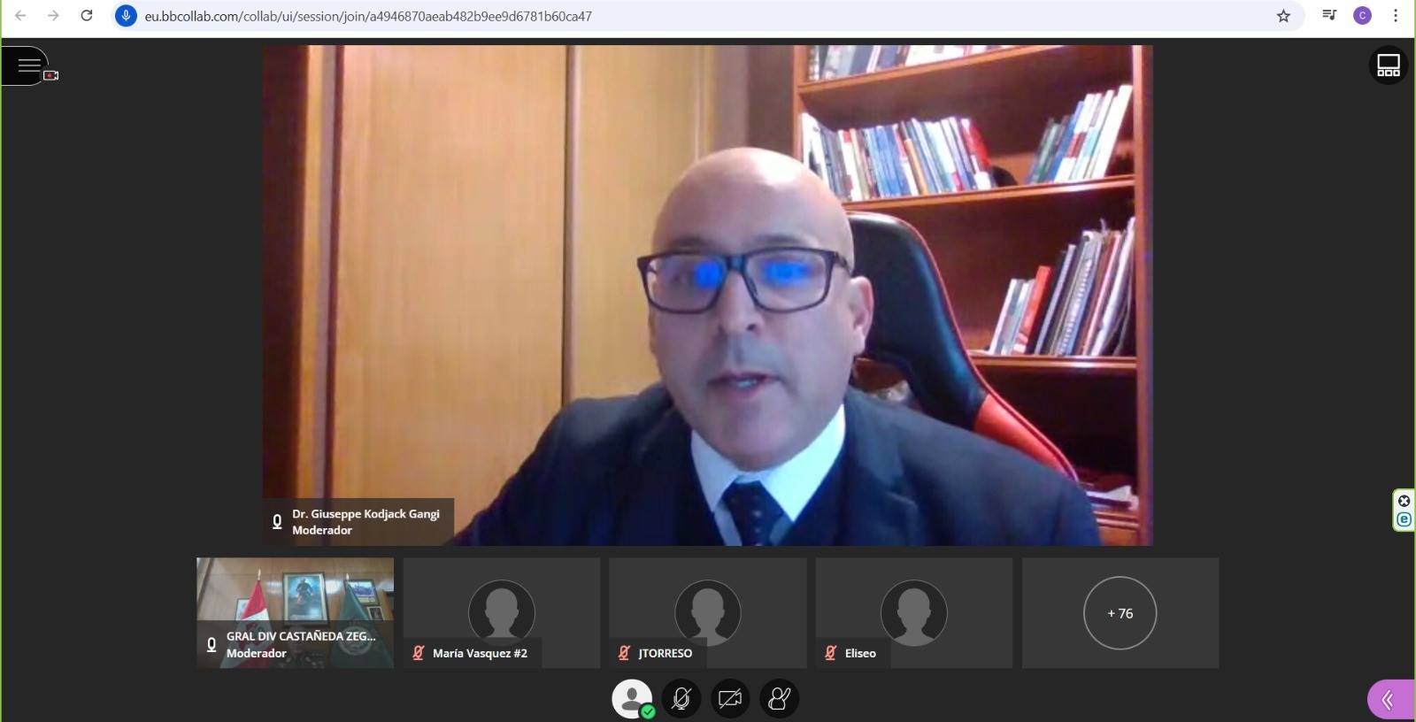The width and height of the screenshot is (1416, 722).
Task: Reload the Collaborate session page
Action: (87, 16)
